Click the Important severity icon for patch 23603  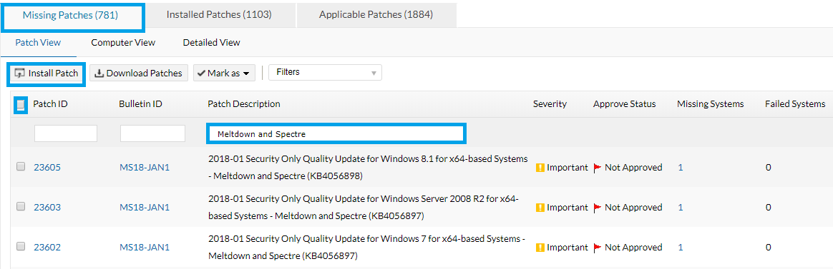540,208
